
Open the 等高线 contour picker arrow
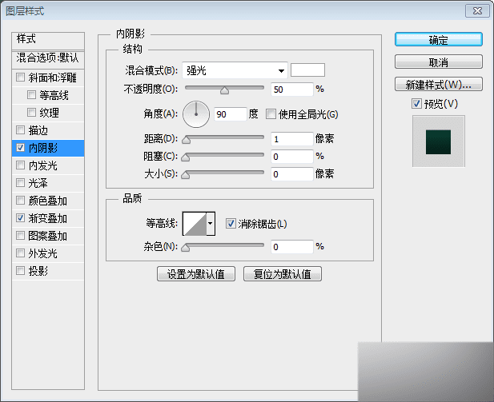[211, 224]
